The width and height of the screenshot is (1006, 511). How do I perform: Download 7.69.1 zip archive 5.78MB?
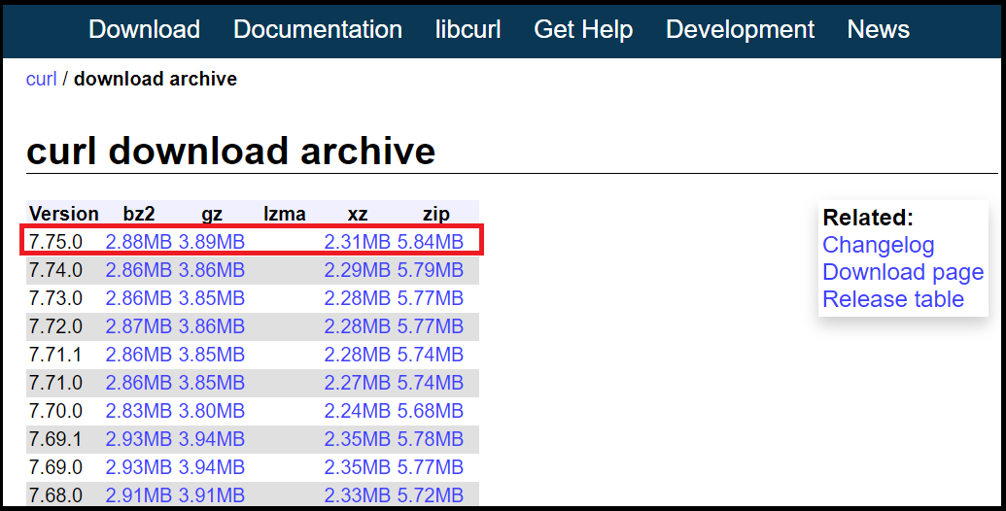pyautogui.click(x=431, y=439)
